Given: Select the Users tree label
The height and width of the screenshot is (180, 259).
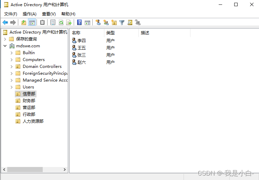Looking at the screenshot, I should [x=28, y=87].
